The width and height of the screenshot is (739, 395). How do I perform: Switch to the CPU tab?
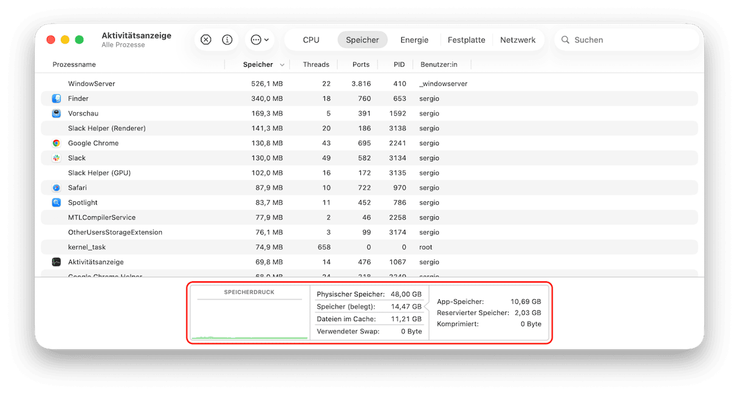click(311, 39)
